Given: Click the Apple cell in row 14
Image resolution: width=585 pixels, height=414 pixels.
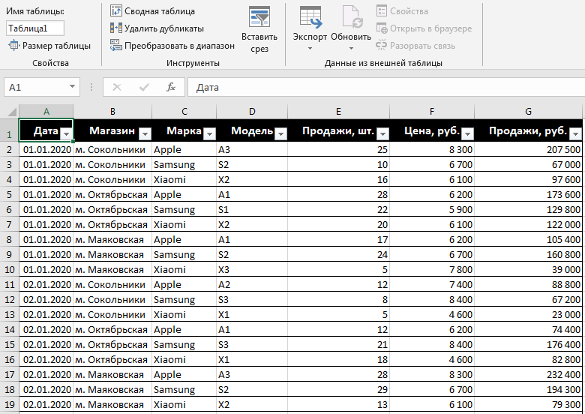Looking at the screenshot, I should tap(184, 330).
